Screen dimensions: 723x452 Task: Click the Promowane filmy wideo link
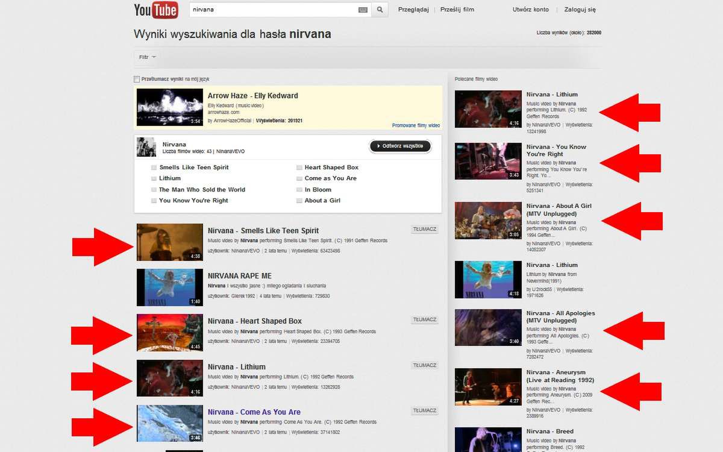click(416, 125)
